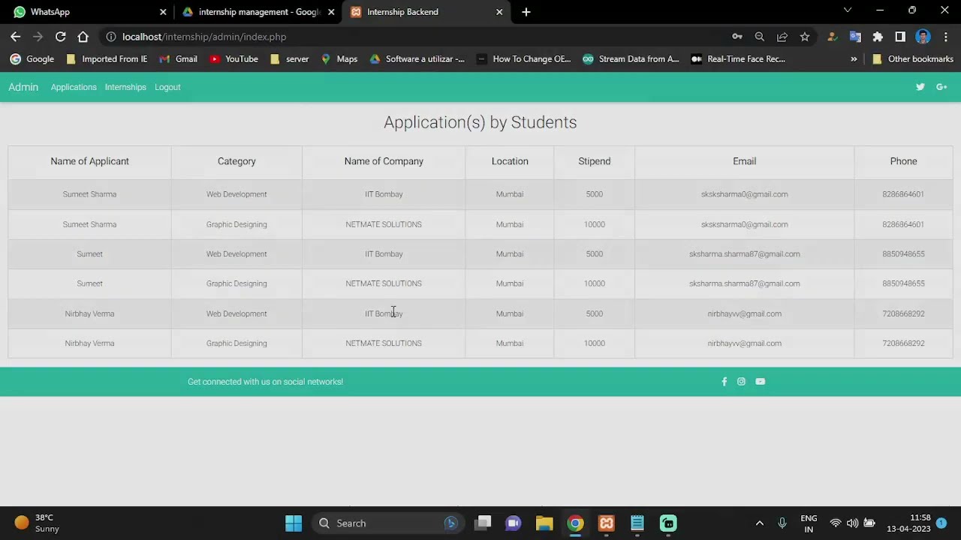Screen dimensions: 961x540
Task: Open the saved passwords key icon
Action: (737, 37)
